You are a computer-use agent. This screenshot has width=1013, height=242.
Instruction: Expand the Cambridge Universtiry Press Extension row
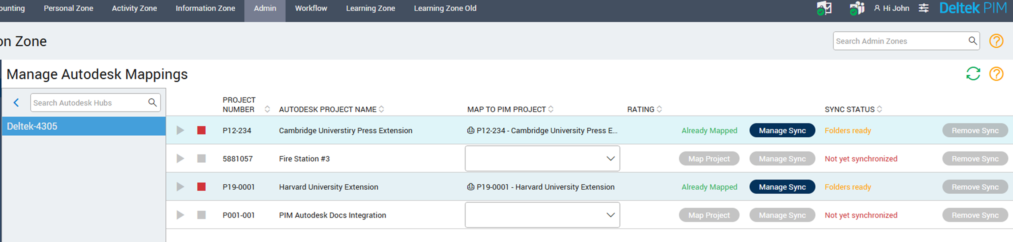pyautogui.click(x=180, y=130)
